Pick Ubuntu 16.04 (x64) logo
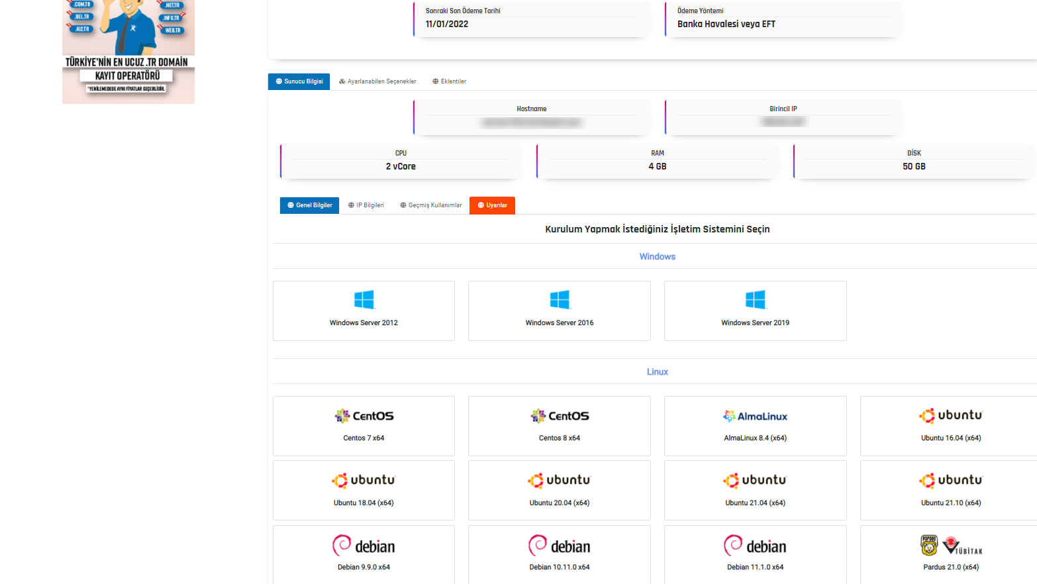1037x584 pixels. click(x=951, y=415)
